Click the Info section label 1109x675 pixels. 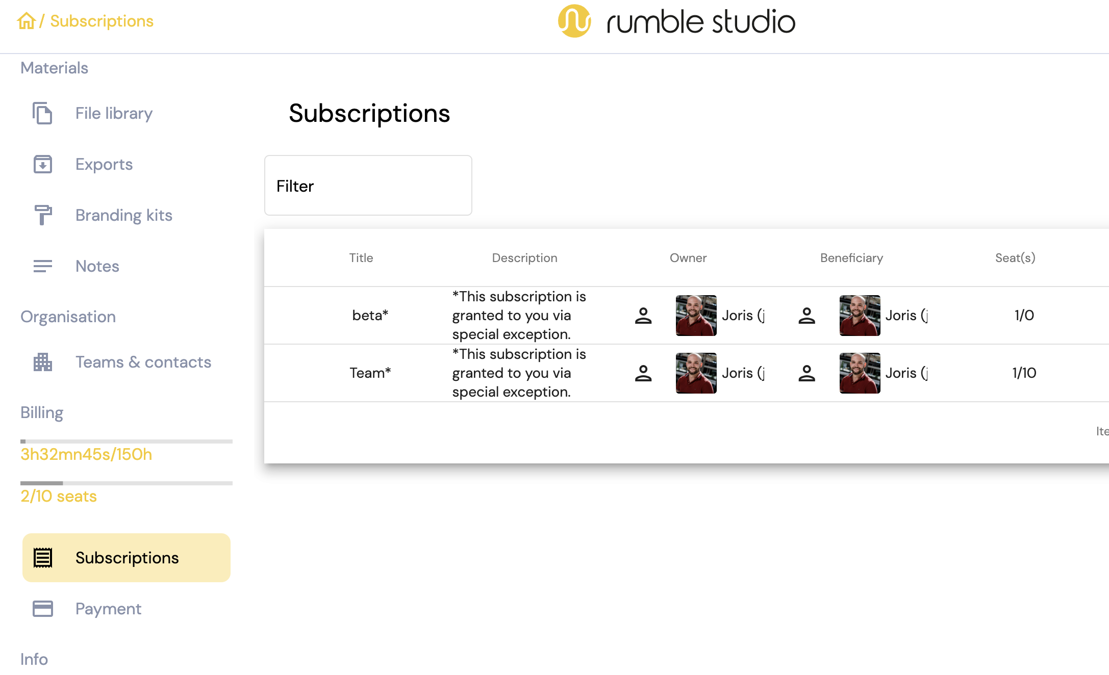point(34,659)
